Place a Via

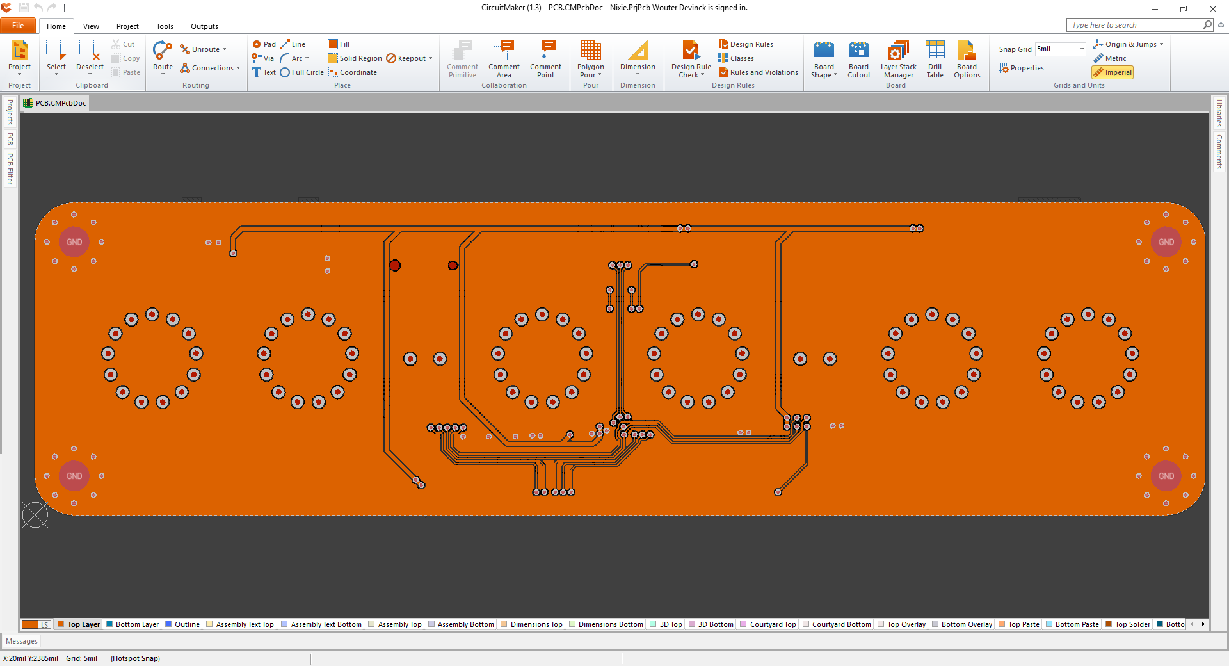point(264,58)
